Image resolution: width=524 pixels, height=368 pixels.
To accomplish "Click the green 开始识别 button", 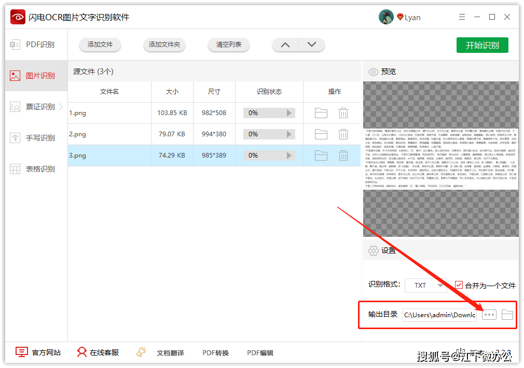I will 482,45.
